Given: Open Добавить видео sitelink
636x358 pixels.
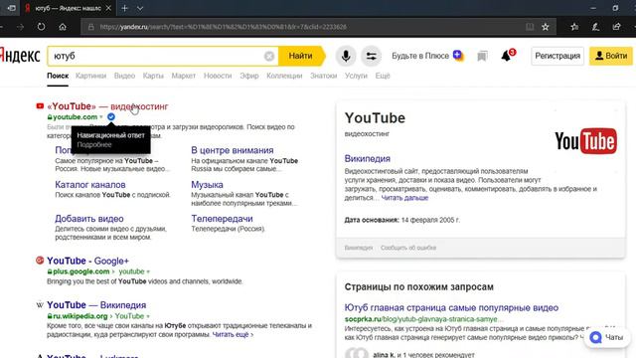Looking at the screenshot, I should [89, 219].
